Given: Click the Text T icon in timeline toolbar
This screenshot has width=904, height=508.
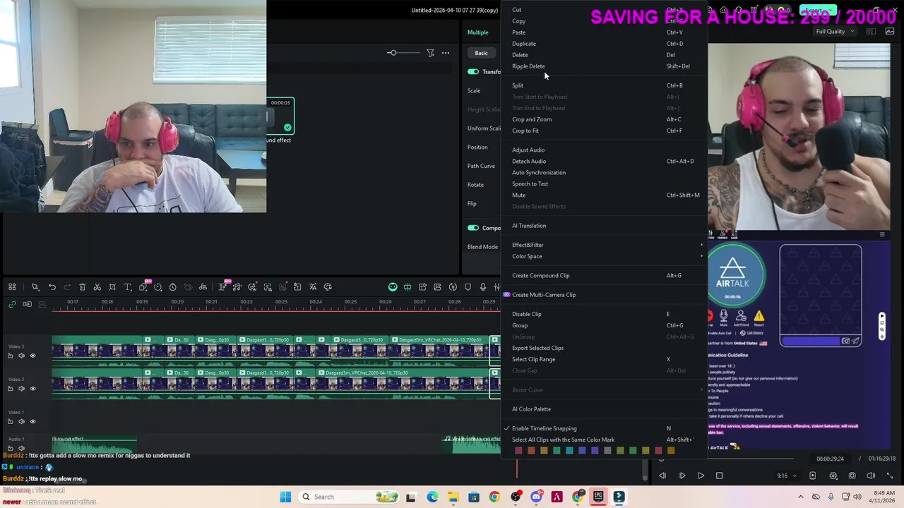Looking at the screenshot, I should tap(127, 287).
